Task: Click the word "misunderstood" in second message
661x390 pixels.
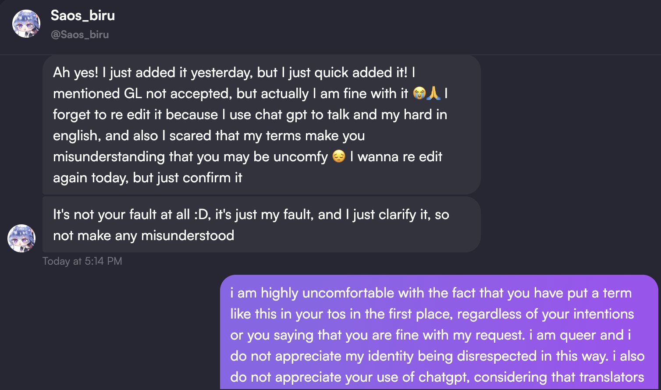Action: [187, 235]
